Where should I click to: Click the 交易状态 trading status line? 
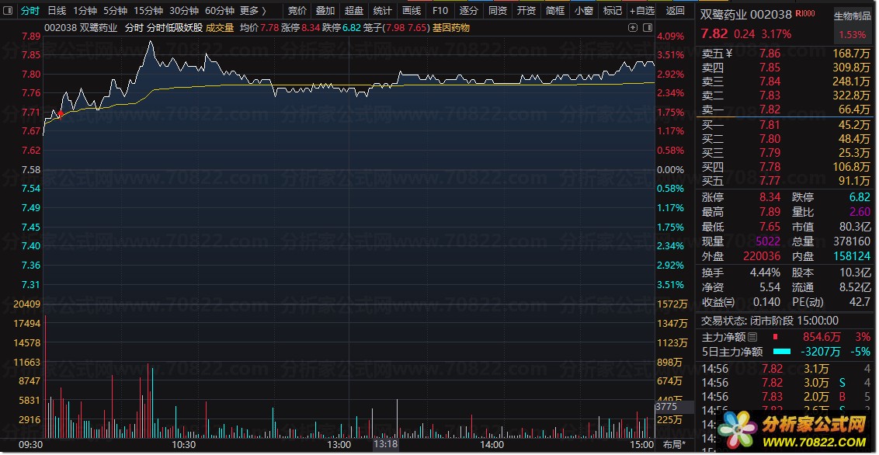(770, 321)
